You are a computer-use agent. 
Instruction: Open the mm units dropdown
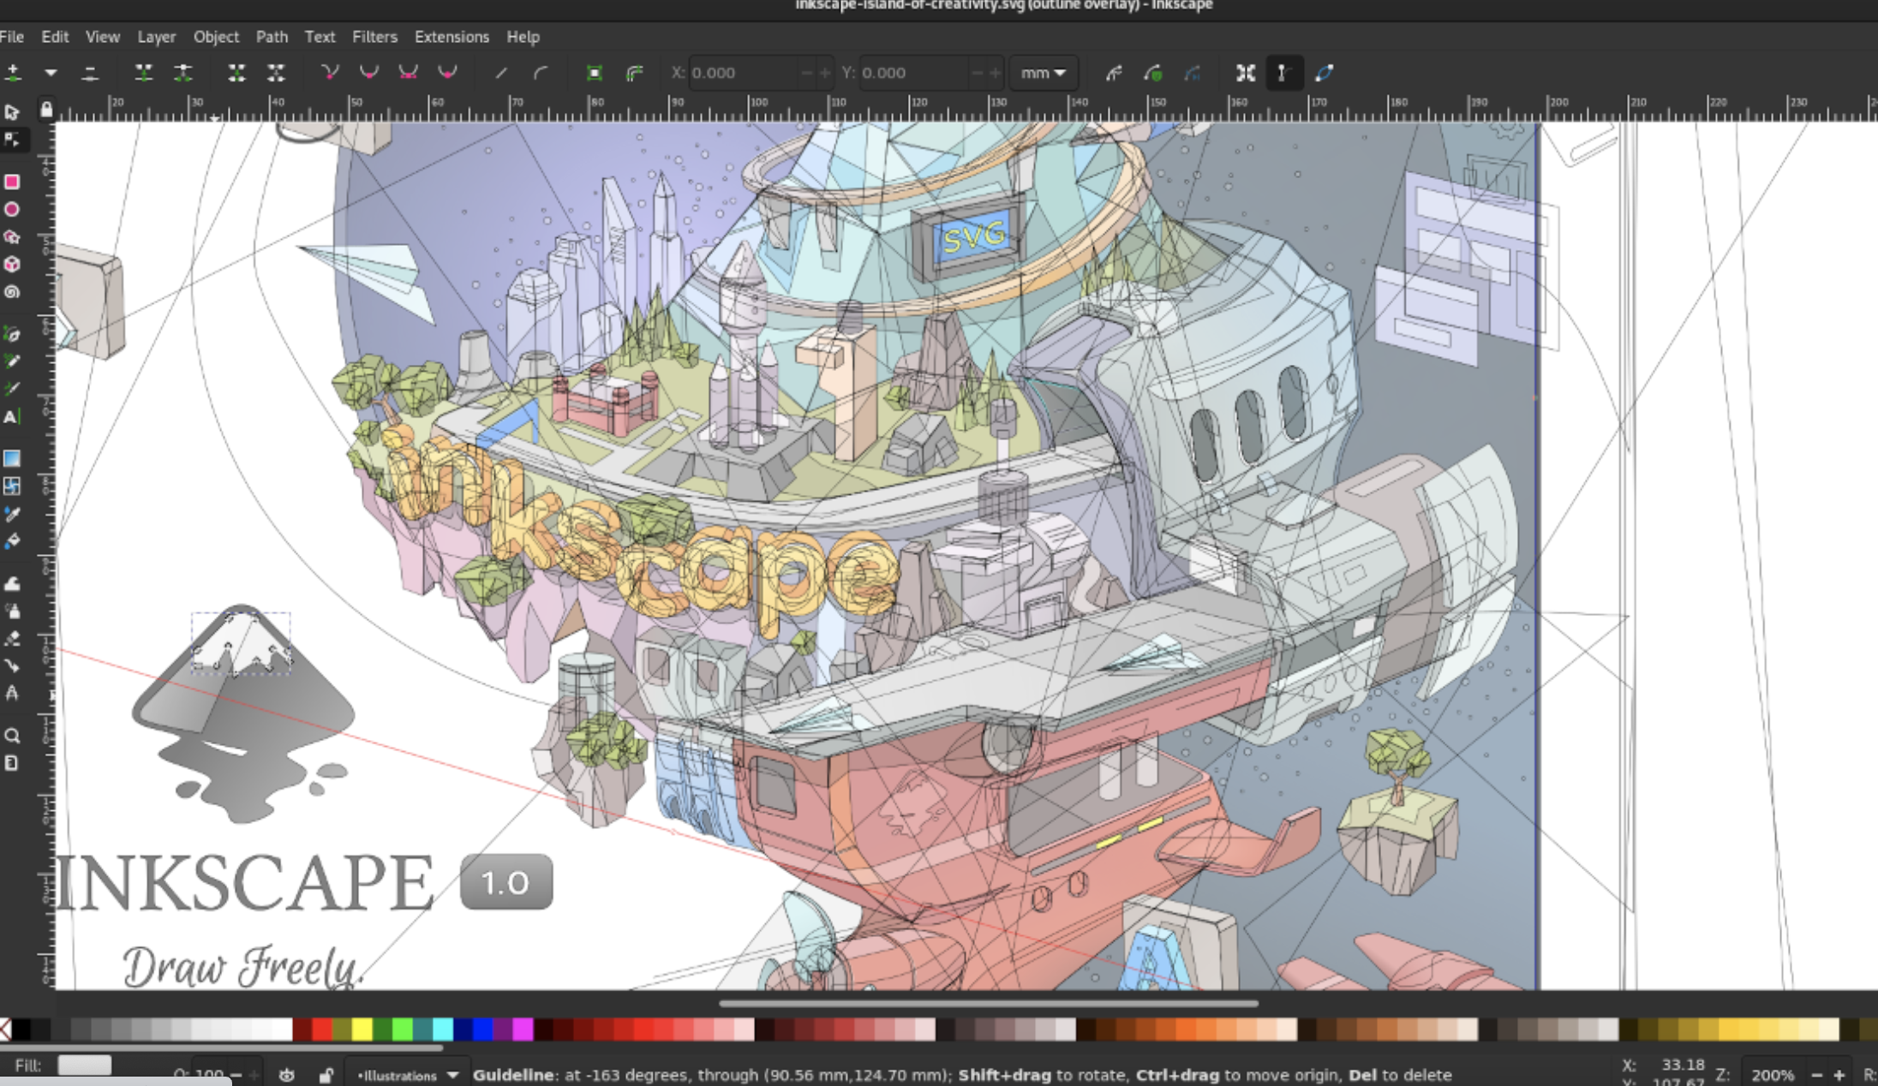pyautogui.click(x=1043, y=73)
